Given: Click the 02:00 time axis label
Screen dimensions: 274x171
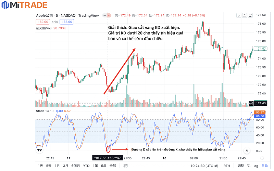Looking at the screenshot, I should point(194,158).
